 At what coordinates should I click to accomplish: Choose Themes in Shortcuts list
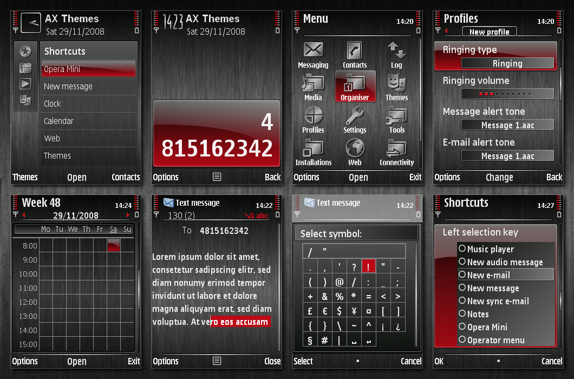[88, 155]
